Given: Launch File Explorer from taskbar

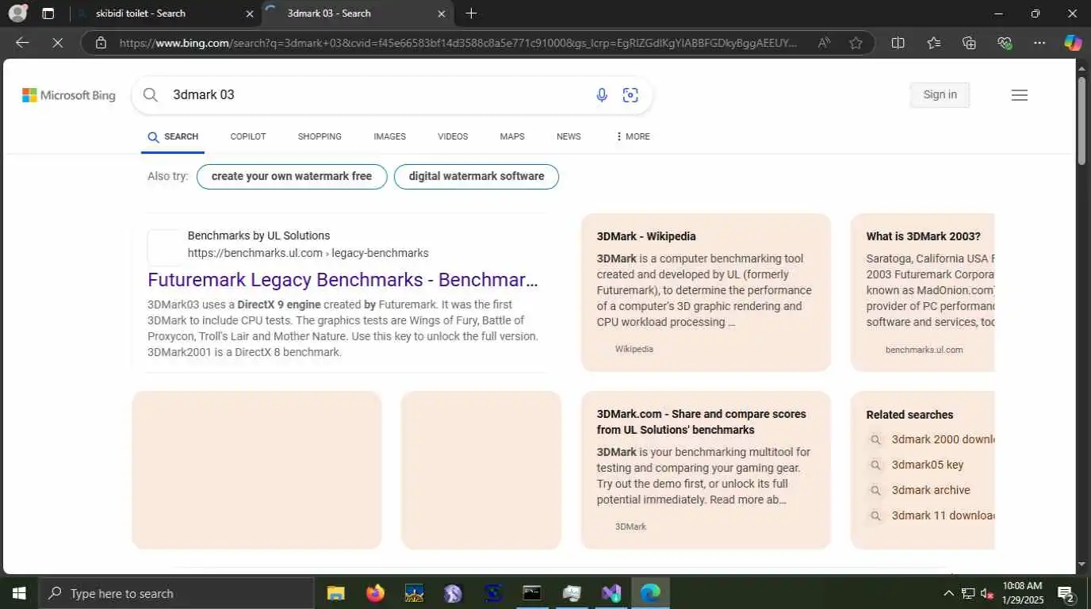Looking at the screenshot, I should [336, 593].
